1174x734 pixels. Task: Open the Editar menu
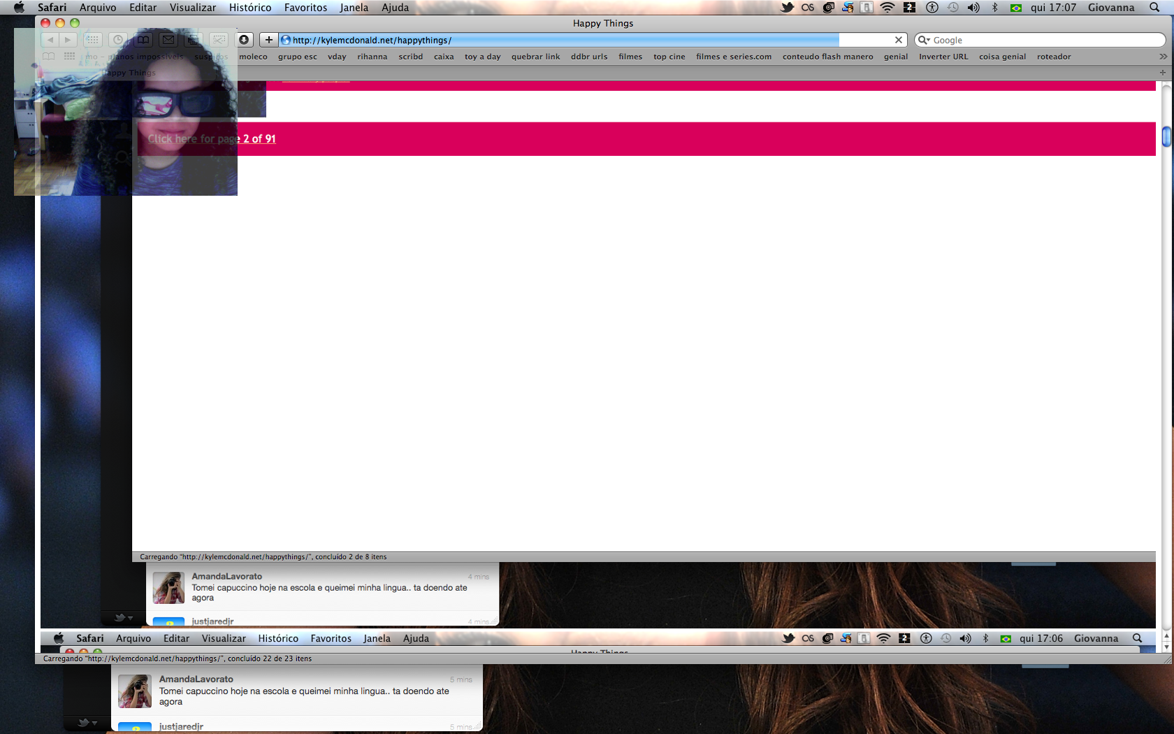[143, 8]
